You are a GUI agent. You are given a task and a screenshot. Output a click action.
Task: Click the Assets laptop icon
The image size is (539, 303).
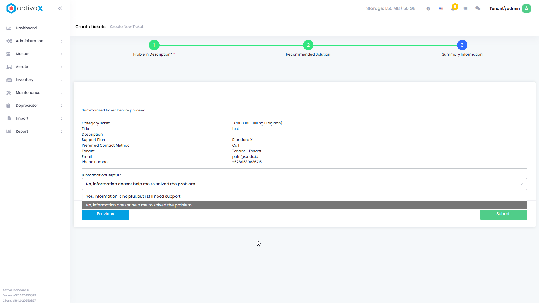click(x=9, y=67)
